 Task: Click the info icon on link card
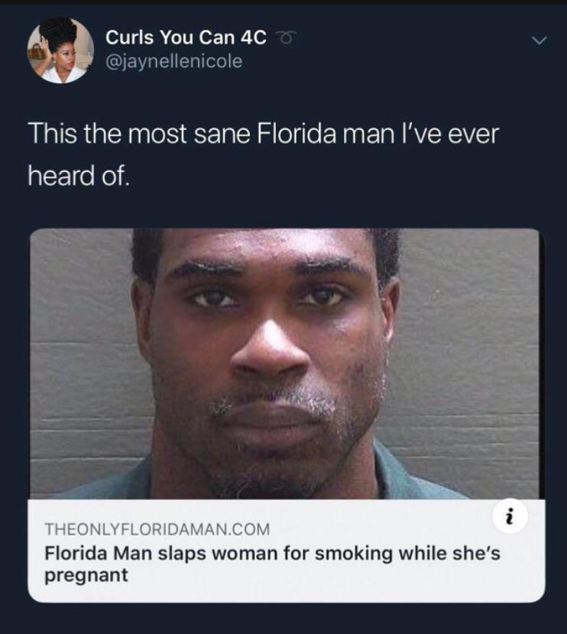click(510, 517)
